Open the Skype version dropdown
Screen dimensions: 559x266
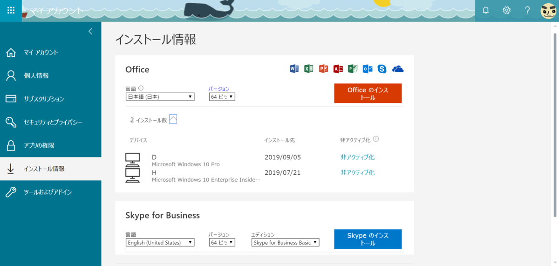(x=222, y=243)
